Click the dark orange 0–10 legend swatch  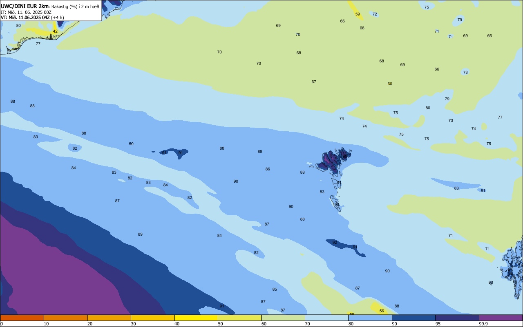coord(22,318)
